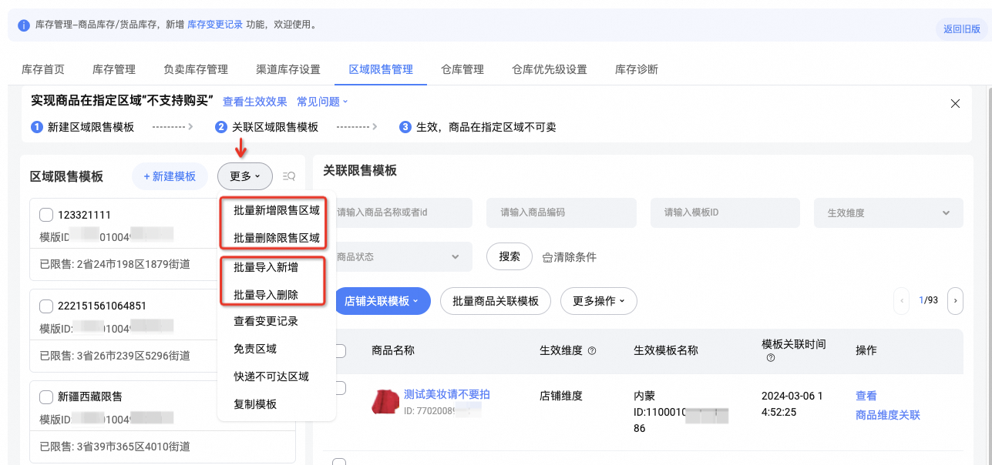Check the 测试美妆请不要拍 product row checkbox
Viewport: 992px width, 465px height.
(340, 388)
